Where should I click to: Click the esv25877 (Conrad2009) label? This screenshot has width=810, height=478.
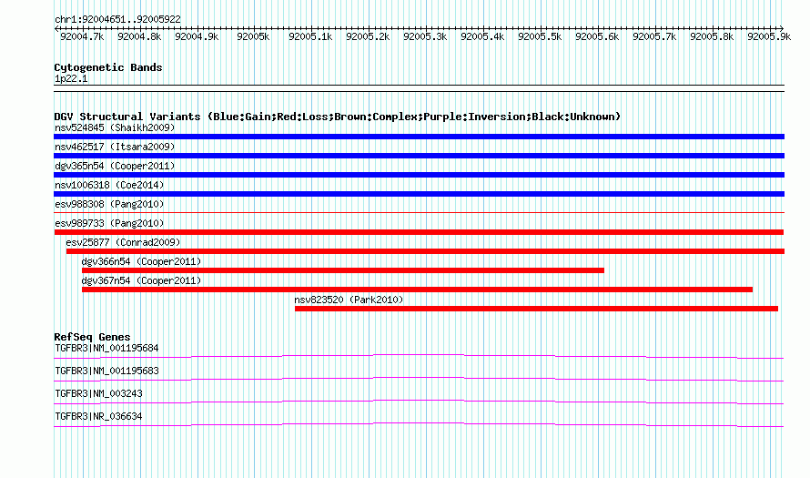123,242
